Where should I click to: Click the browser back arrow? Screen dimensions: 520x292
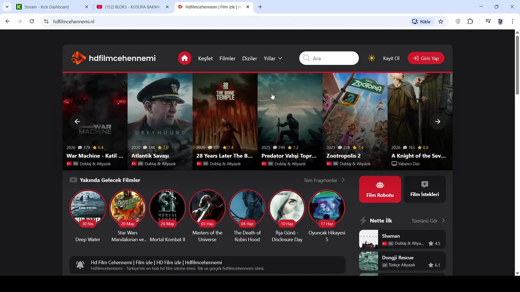[7, 21]
